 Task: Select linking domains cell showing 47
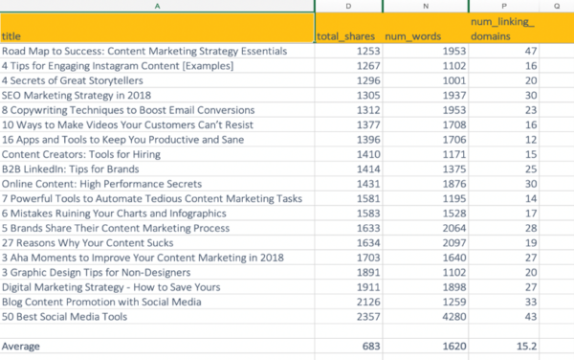504,51
